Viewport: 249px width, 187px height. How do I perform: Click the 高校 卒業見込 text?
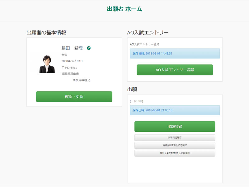tap(82, 80)
